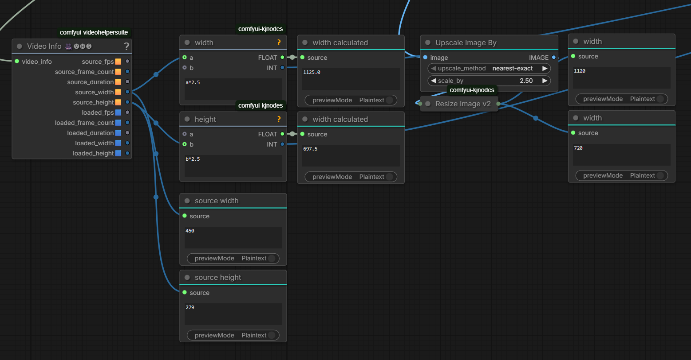Open the upscale_method nearest-exact dropdown
This screenshot has height=360, width=691.
click(x=489, y=68)
